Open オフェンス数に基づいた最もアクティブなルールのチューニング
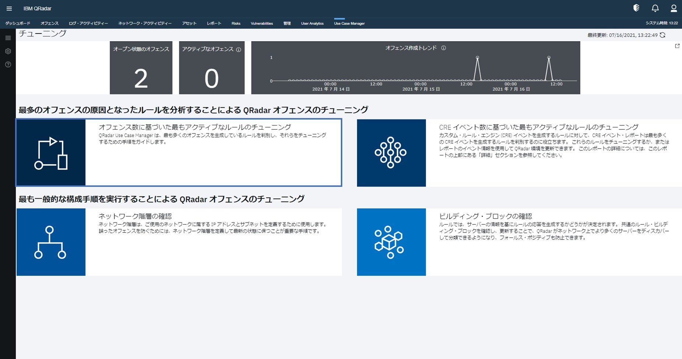This screenshot has height=359, width=682. [195, 127]
